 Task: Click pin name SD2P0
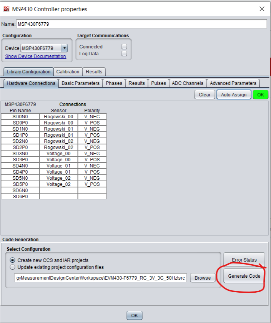coord(20,147)
